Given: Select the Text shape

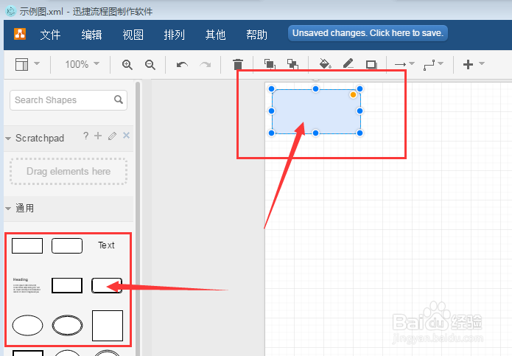Looking at the screenshot, I should point(106,245).
